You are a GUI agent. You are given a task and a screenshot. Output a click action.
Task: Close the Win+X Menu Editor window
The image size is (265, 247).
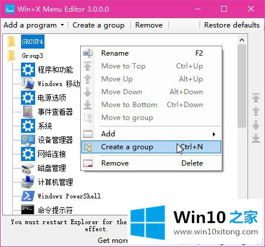pos(251,9)
